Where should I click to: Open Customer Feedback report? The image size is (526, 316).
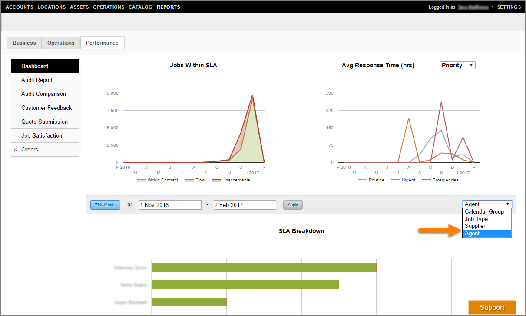point(46,108)
